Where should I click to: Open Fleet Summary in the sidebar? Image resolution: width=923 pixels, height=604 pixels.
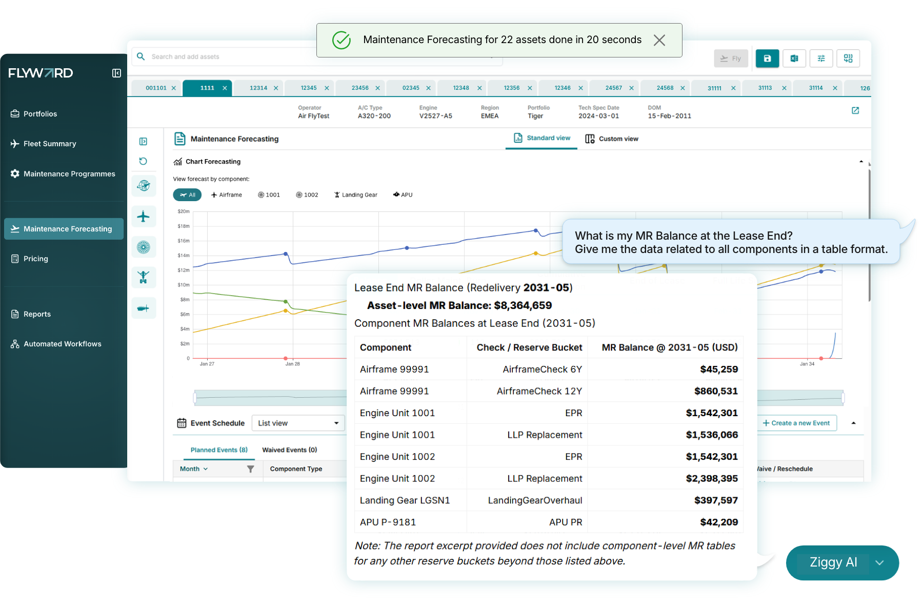pyautogui.click(x=50, y=144)
